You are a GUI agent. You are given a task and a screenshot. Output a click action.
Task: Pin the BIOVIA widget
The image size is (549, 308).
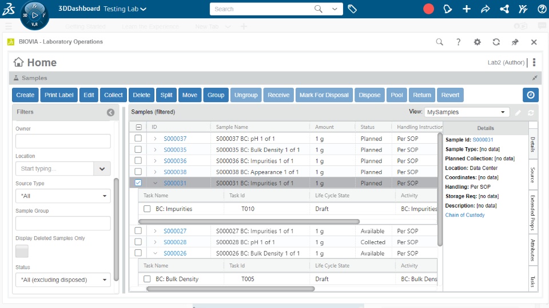pyautogui.click(x=515, y=42)
